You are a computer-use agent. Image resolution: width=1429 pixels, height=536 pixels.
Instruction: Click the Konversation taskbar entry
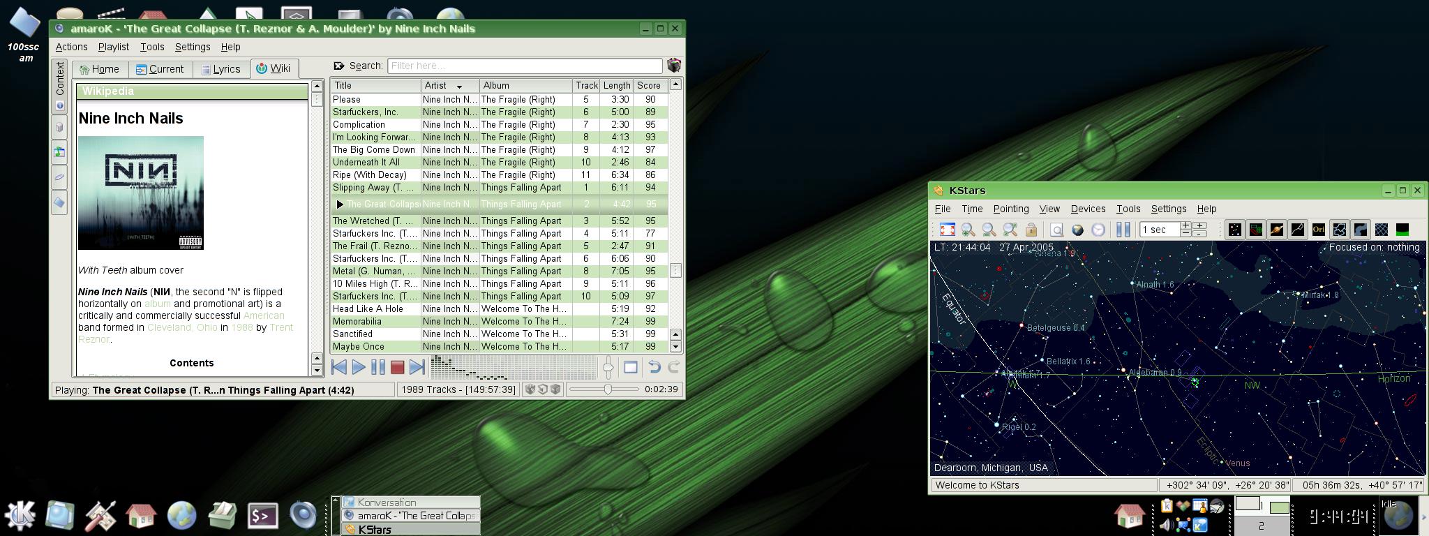(410, 502)
